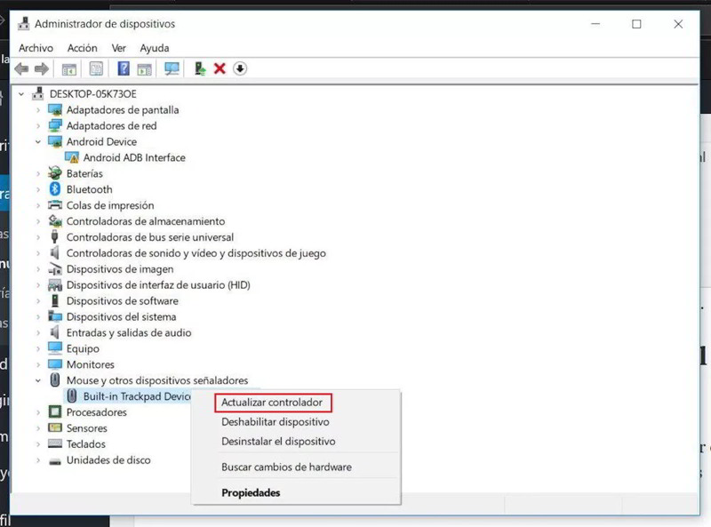
Task: Choose Deshabilitar dispositivo in context menu
Action: (275, 422)
